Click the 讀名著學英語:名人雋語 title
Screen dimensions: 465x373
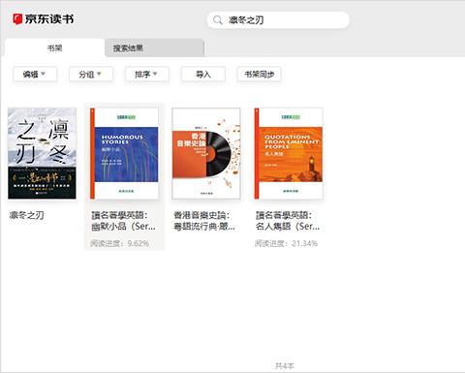pos(288,221)
